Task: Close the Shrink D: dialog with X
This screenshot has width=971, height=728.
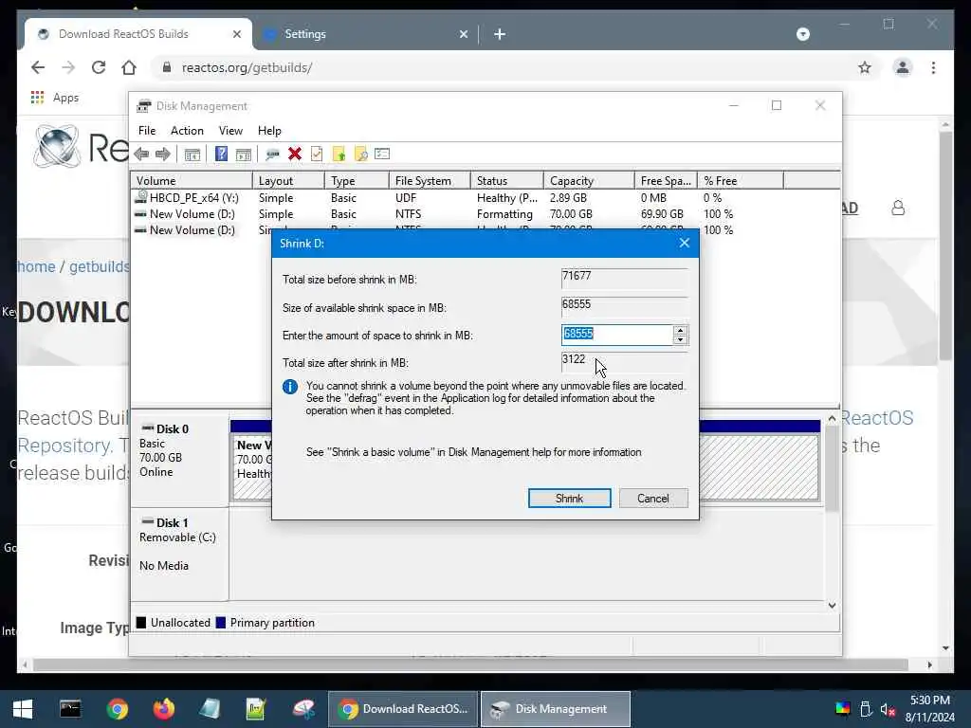Action: tap(685, 244)
